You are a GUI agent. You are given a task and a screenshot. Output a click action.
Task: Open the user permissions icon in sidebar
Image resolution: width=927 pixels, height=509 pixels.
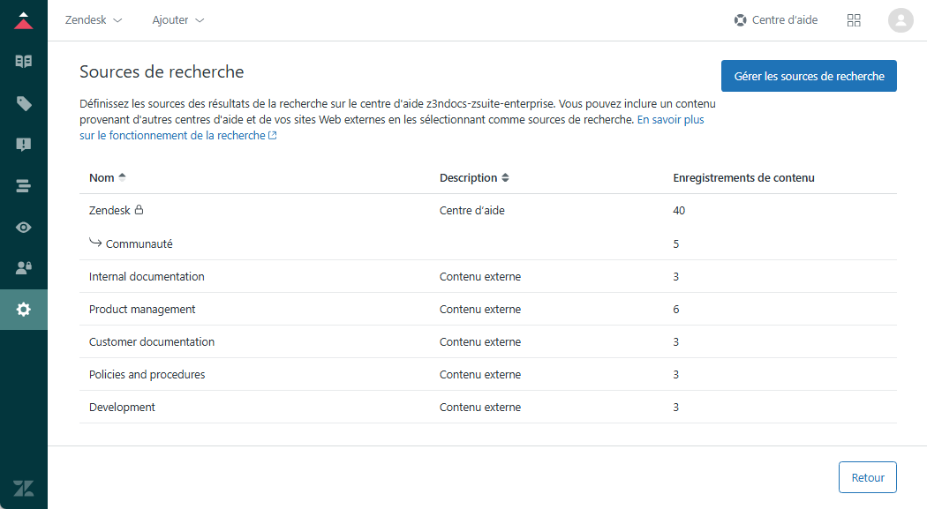[24, 268]
